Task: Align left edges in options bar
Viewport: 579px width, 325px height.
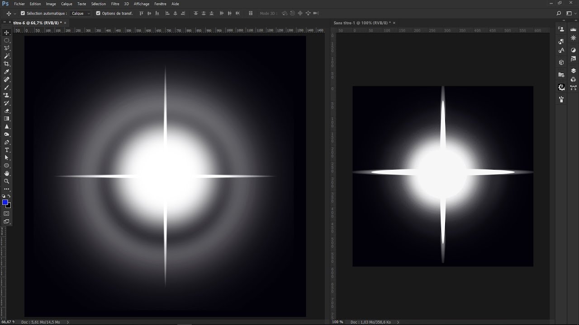Action: coord(167,14)
